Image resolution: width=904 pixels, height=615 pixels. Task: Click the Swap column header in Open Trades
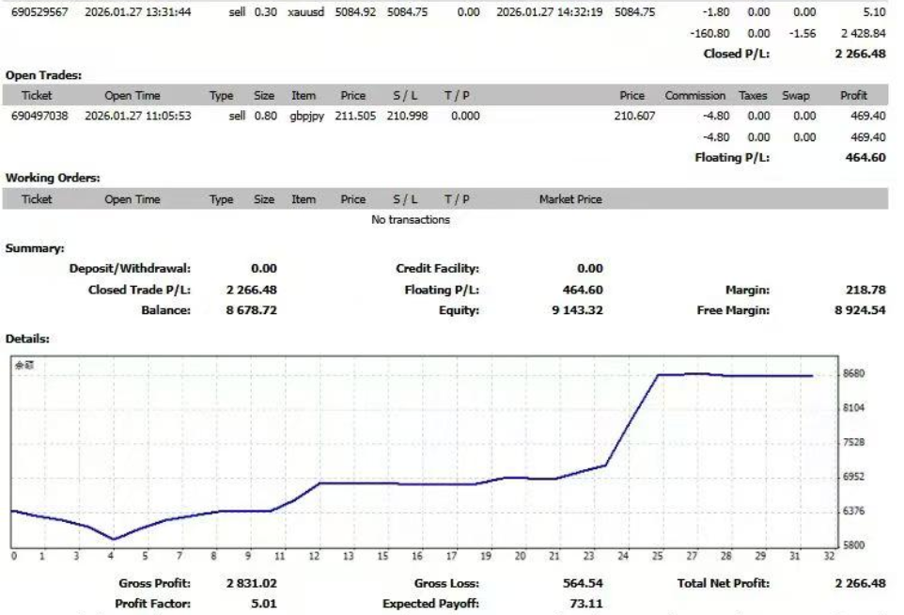click(795, 96)
